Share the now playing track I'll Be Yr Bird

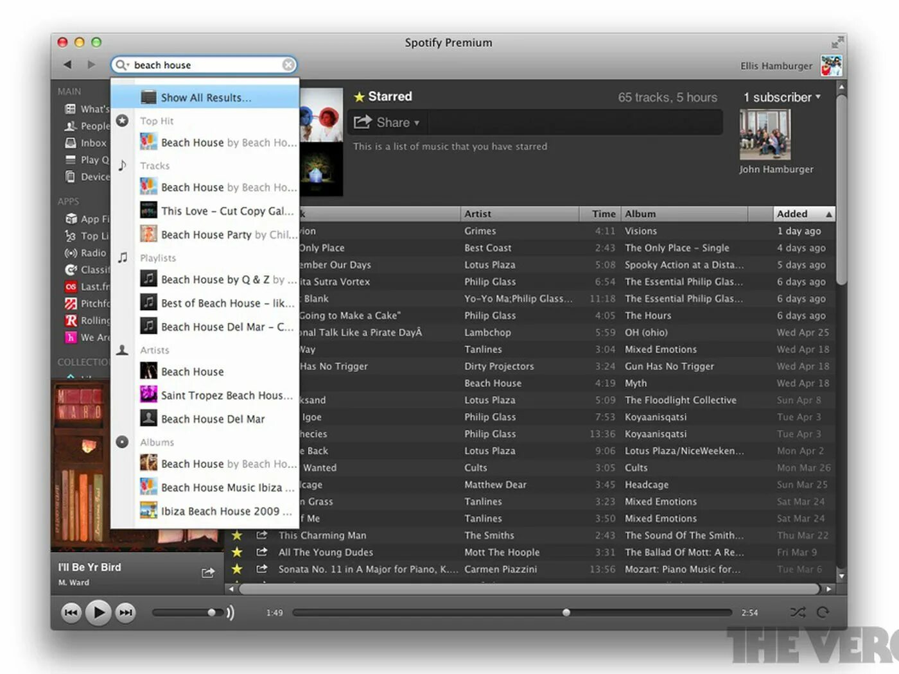208,573
